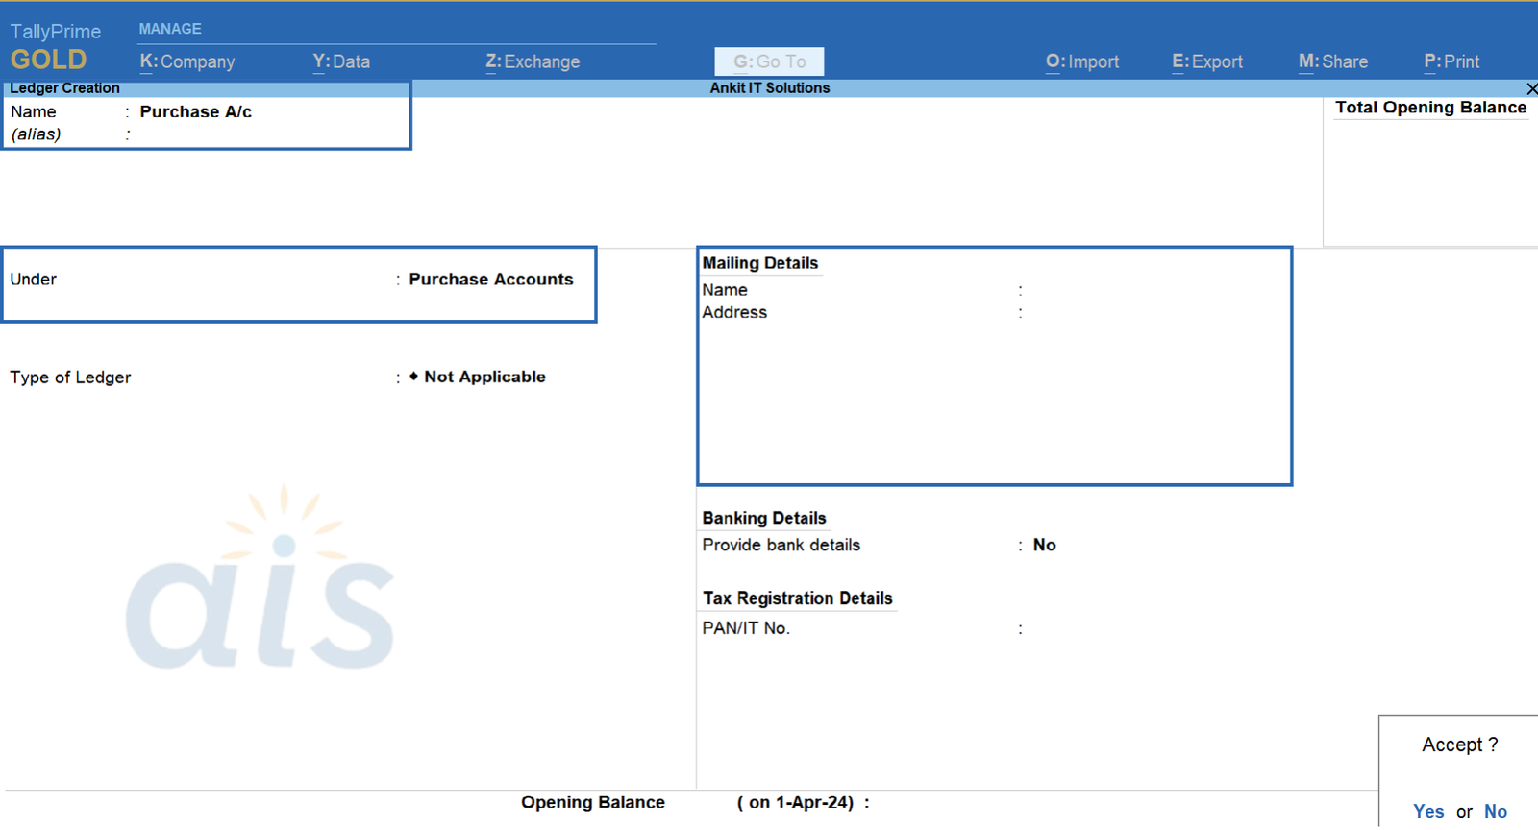
Task: Click the PAN/IT No. field
Action: coord(1134,628)
